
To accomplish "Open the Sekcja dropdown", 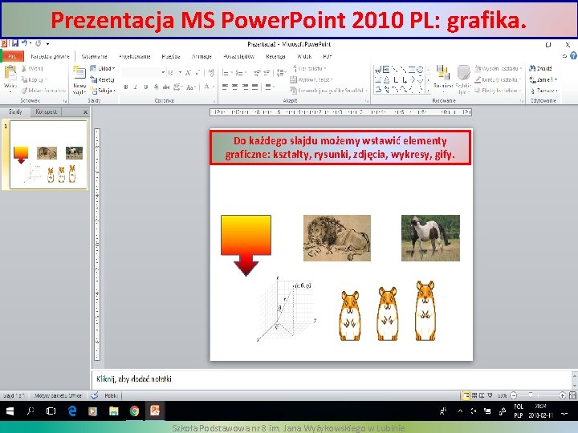I will point(103,90).
